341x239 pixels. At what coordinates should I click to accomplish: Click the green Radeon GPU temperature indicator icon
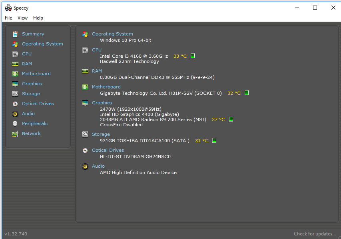(231, 119)
